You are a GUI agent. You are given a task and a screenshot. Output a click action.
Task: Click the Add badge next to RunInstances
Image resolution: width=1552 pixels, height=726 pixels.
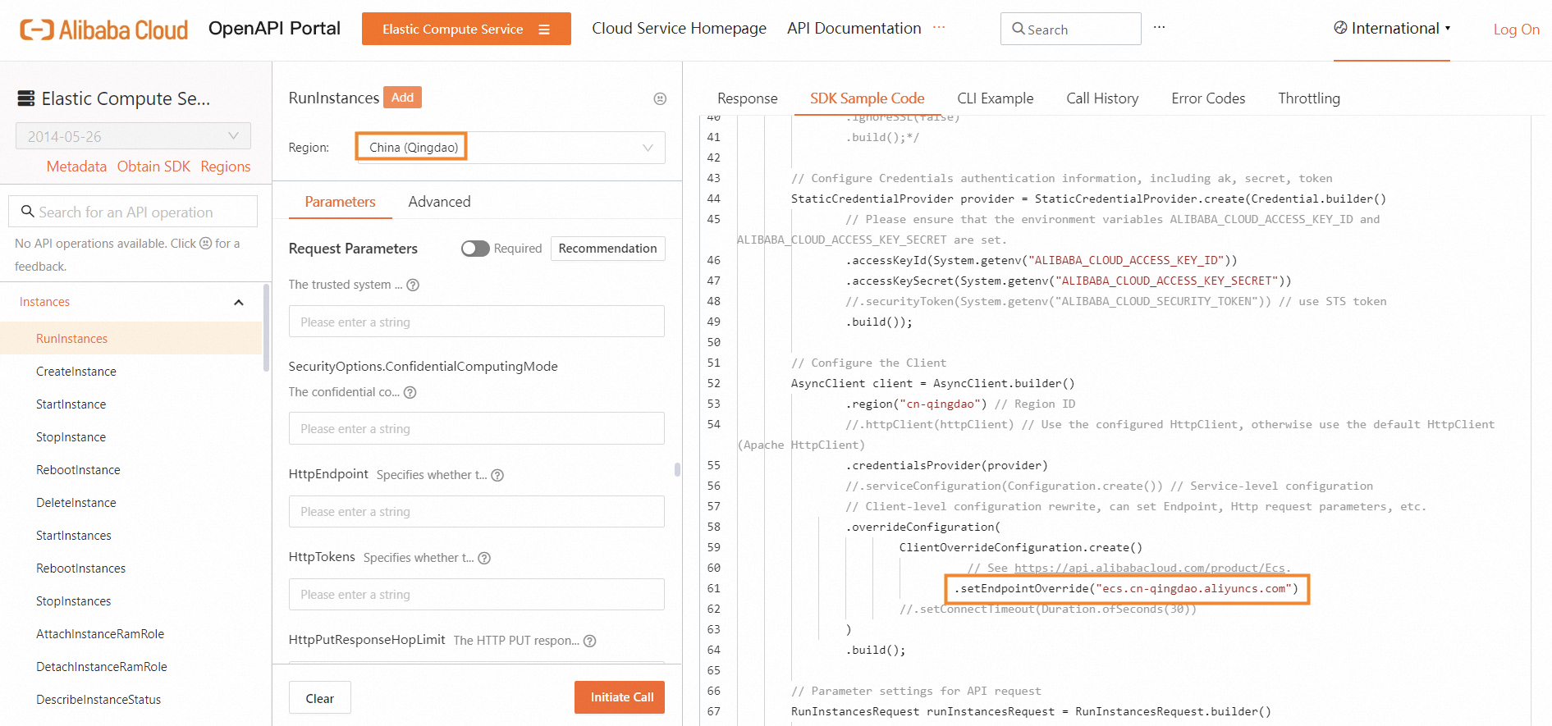coord(402,98)
